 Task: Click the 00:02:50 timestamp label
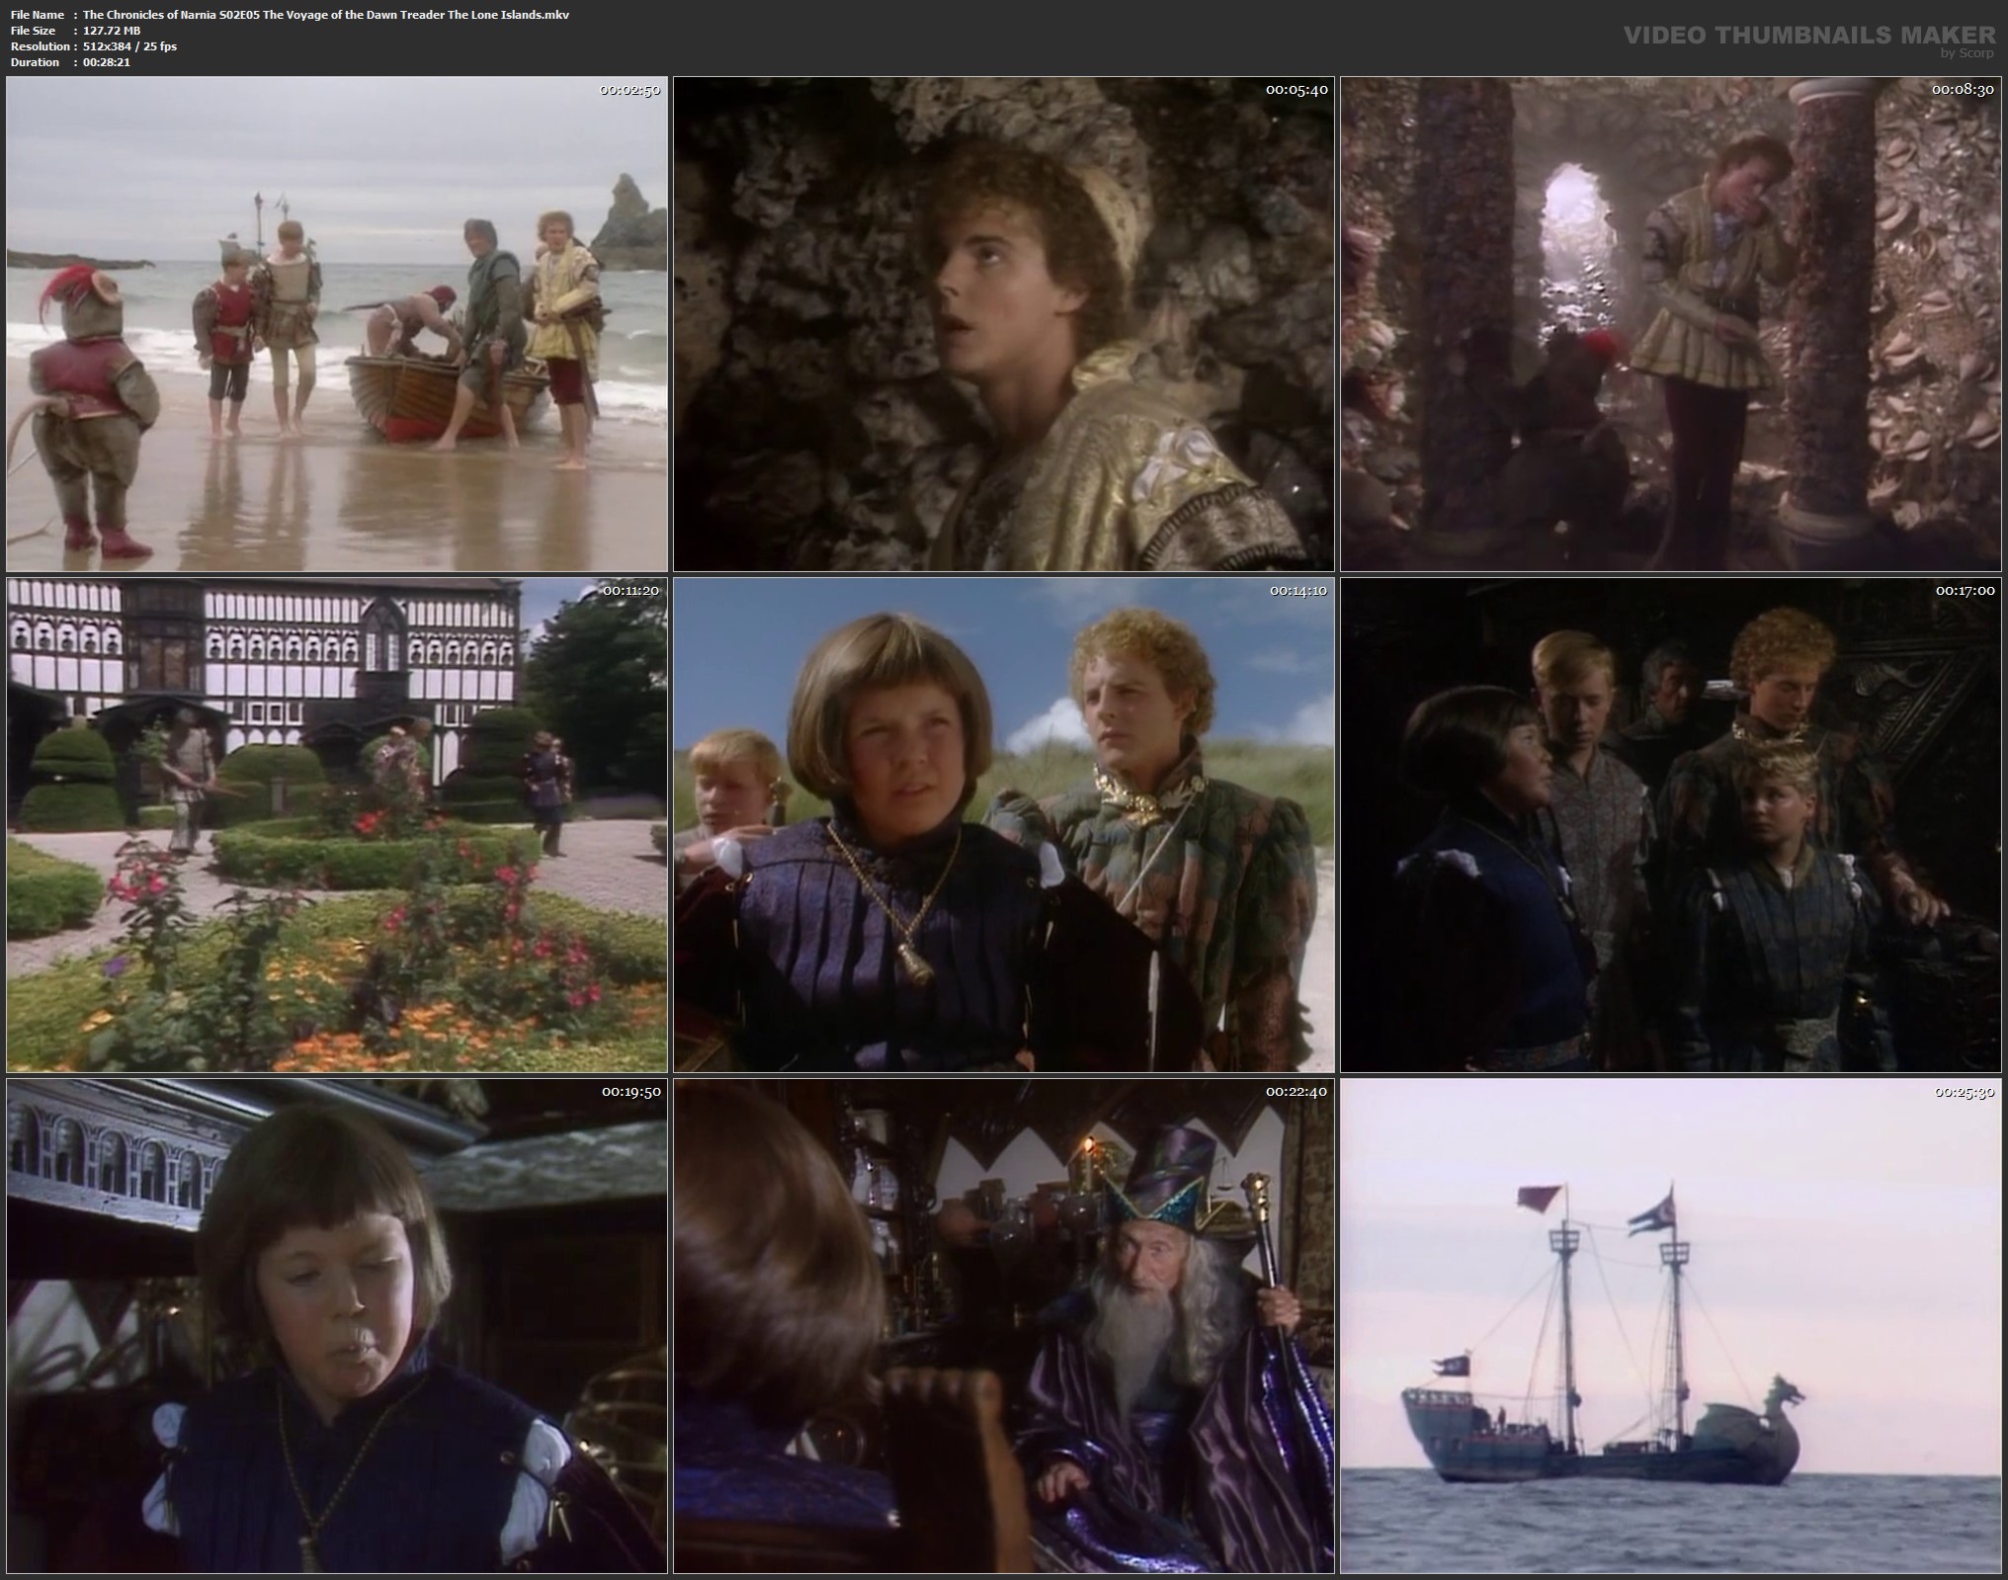coord(629,90)
